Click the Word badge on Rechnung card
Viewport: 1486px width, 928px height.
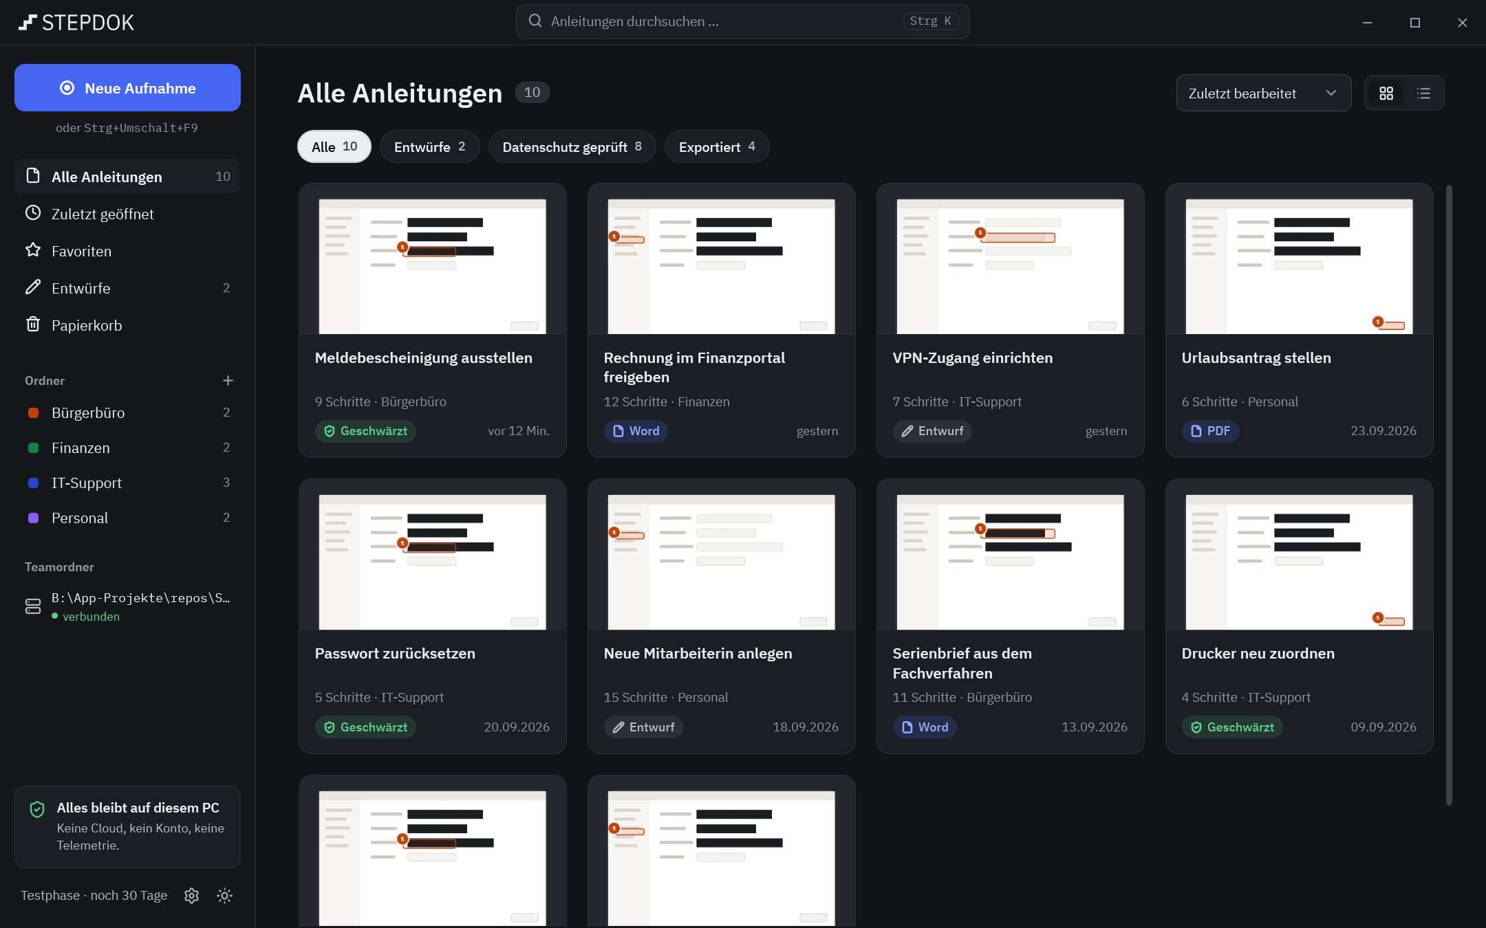[x=636, y=431]
